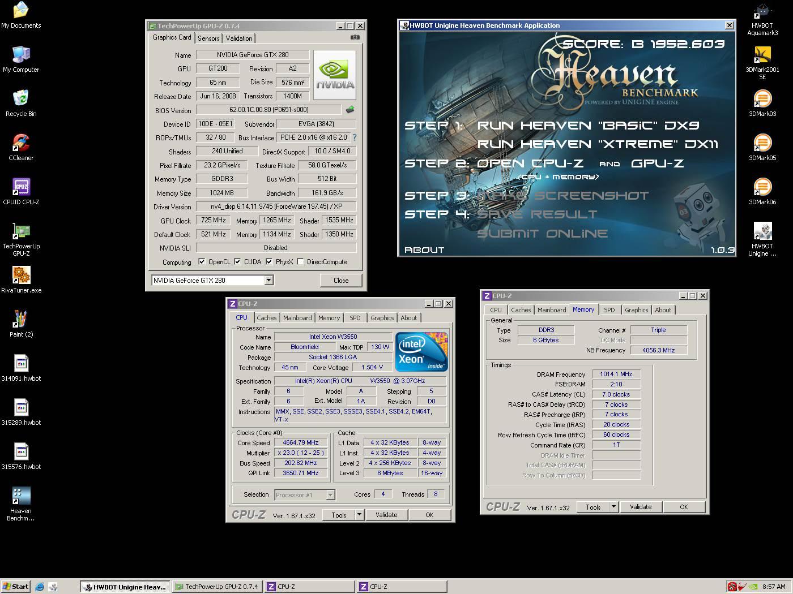Screen dimensions: 793x594
Task: Click Submit Online in Heaven app
Action: click(x=542, y=234)
